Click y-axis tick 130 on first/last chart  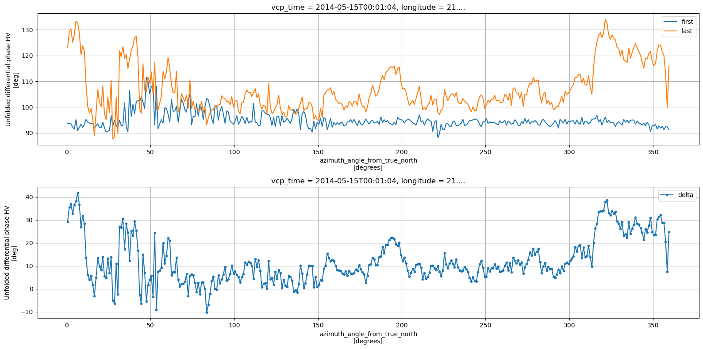(28, 30)
